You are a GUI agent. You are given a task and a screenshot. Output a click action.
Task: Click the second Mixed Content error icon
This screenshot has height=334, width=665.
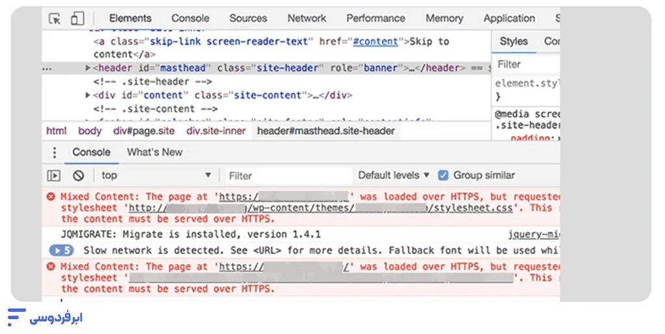tap(51, 267)
